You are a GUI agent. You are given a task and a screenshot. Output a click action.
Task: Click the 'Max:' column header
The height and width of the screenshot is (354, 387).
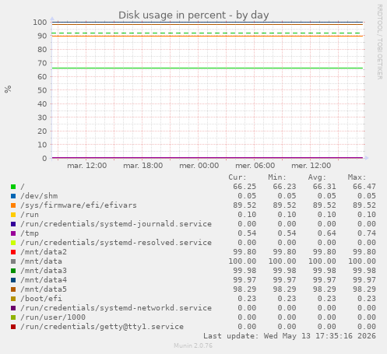[357, 177]
